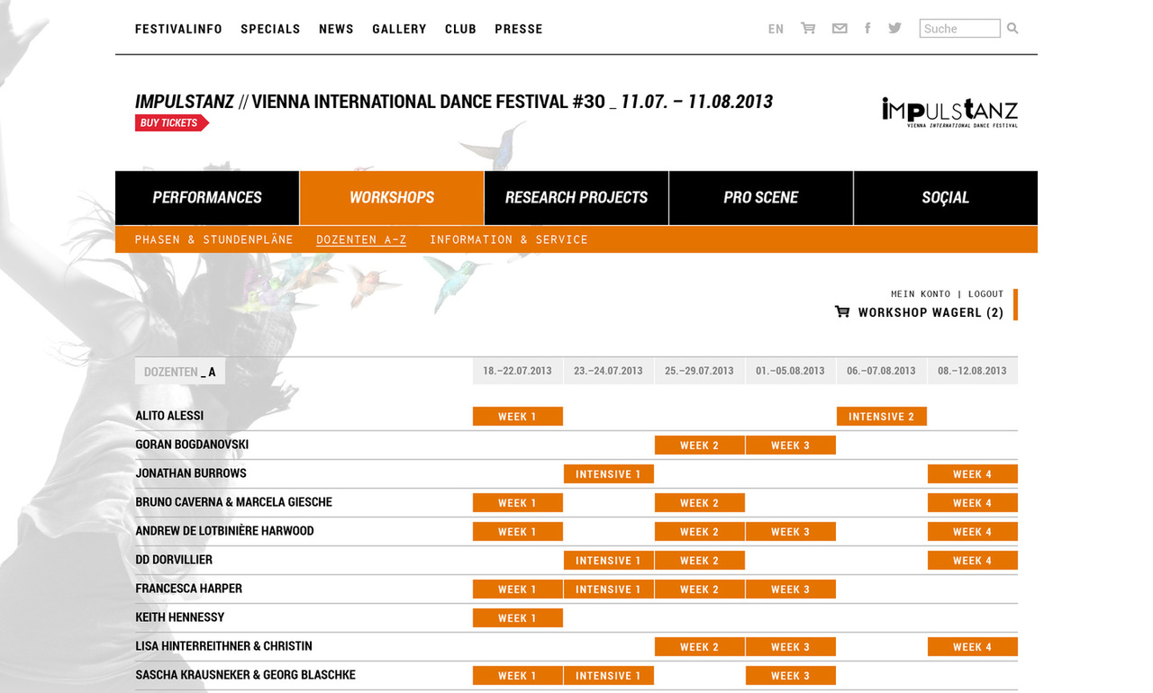Open Phasen & Stundenpläne submenu
The height and width of the screenshot is (693, 1153).
pyautogui.click(x=214, y=239)
